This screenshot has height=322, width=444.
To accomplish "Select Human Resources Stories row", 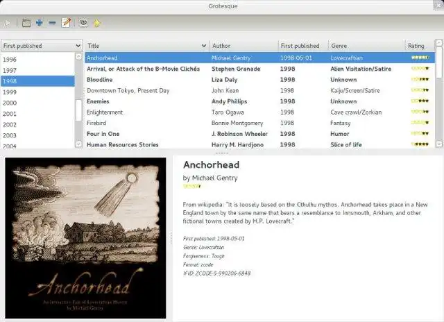I will [x=259, y=144].
